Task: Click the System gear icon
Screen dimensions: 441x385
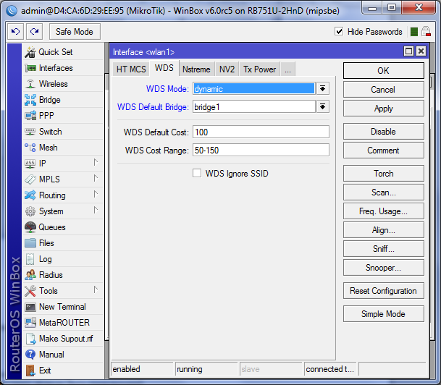Action: (30, 211)
